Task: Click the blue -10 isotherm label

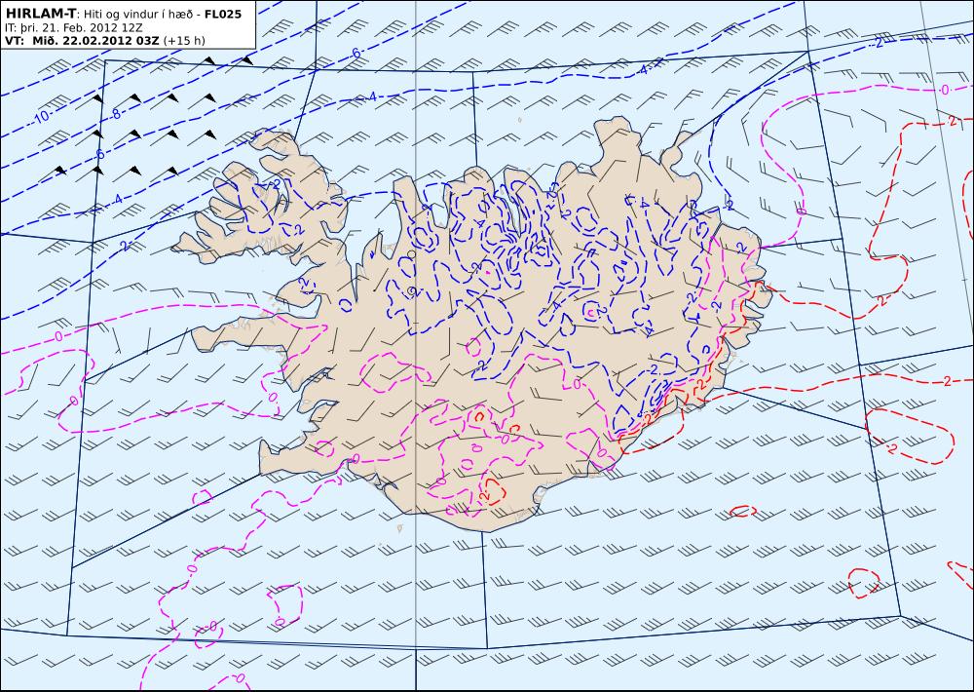Action: point(40,117)
